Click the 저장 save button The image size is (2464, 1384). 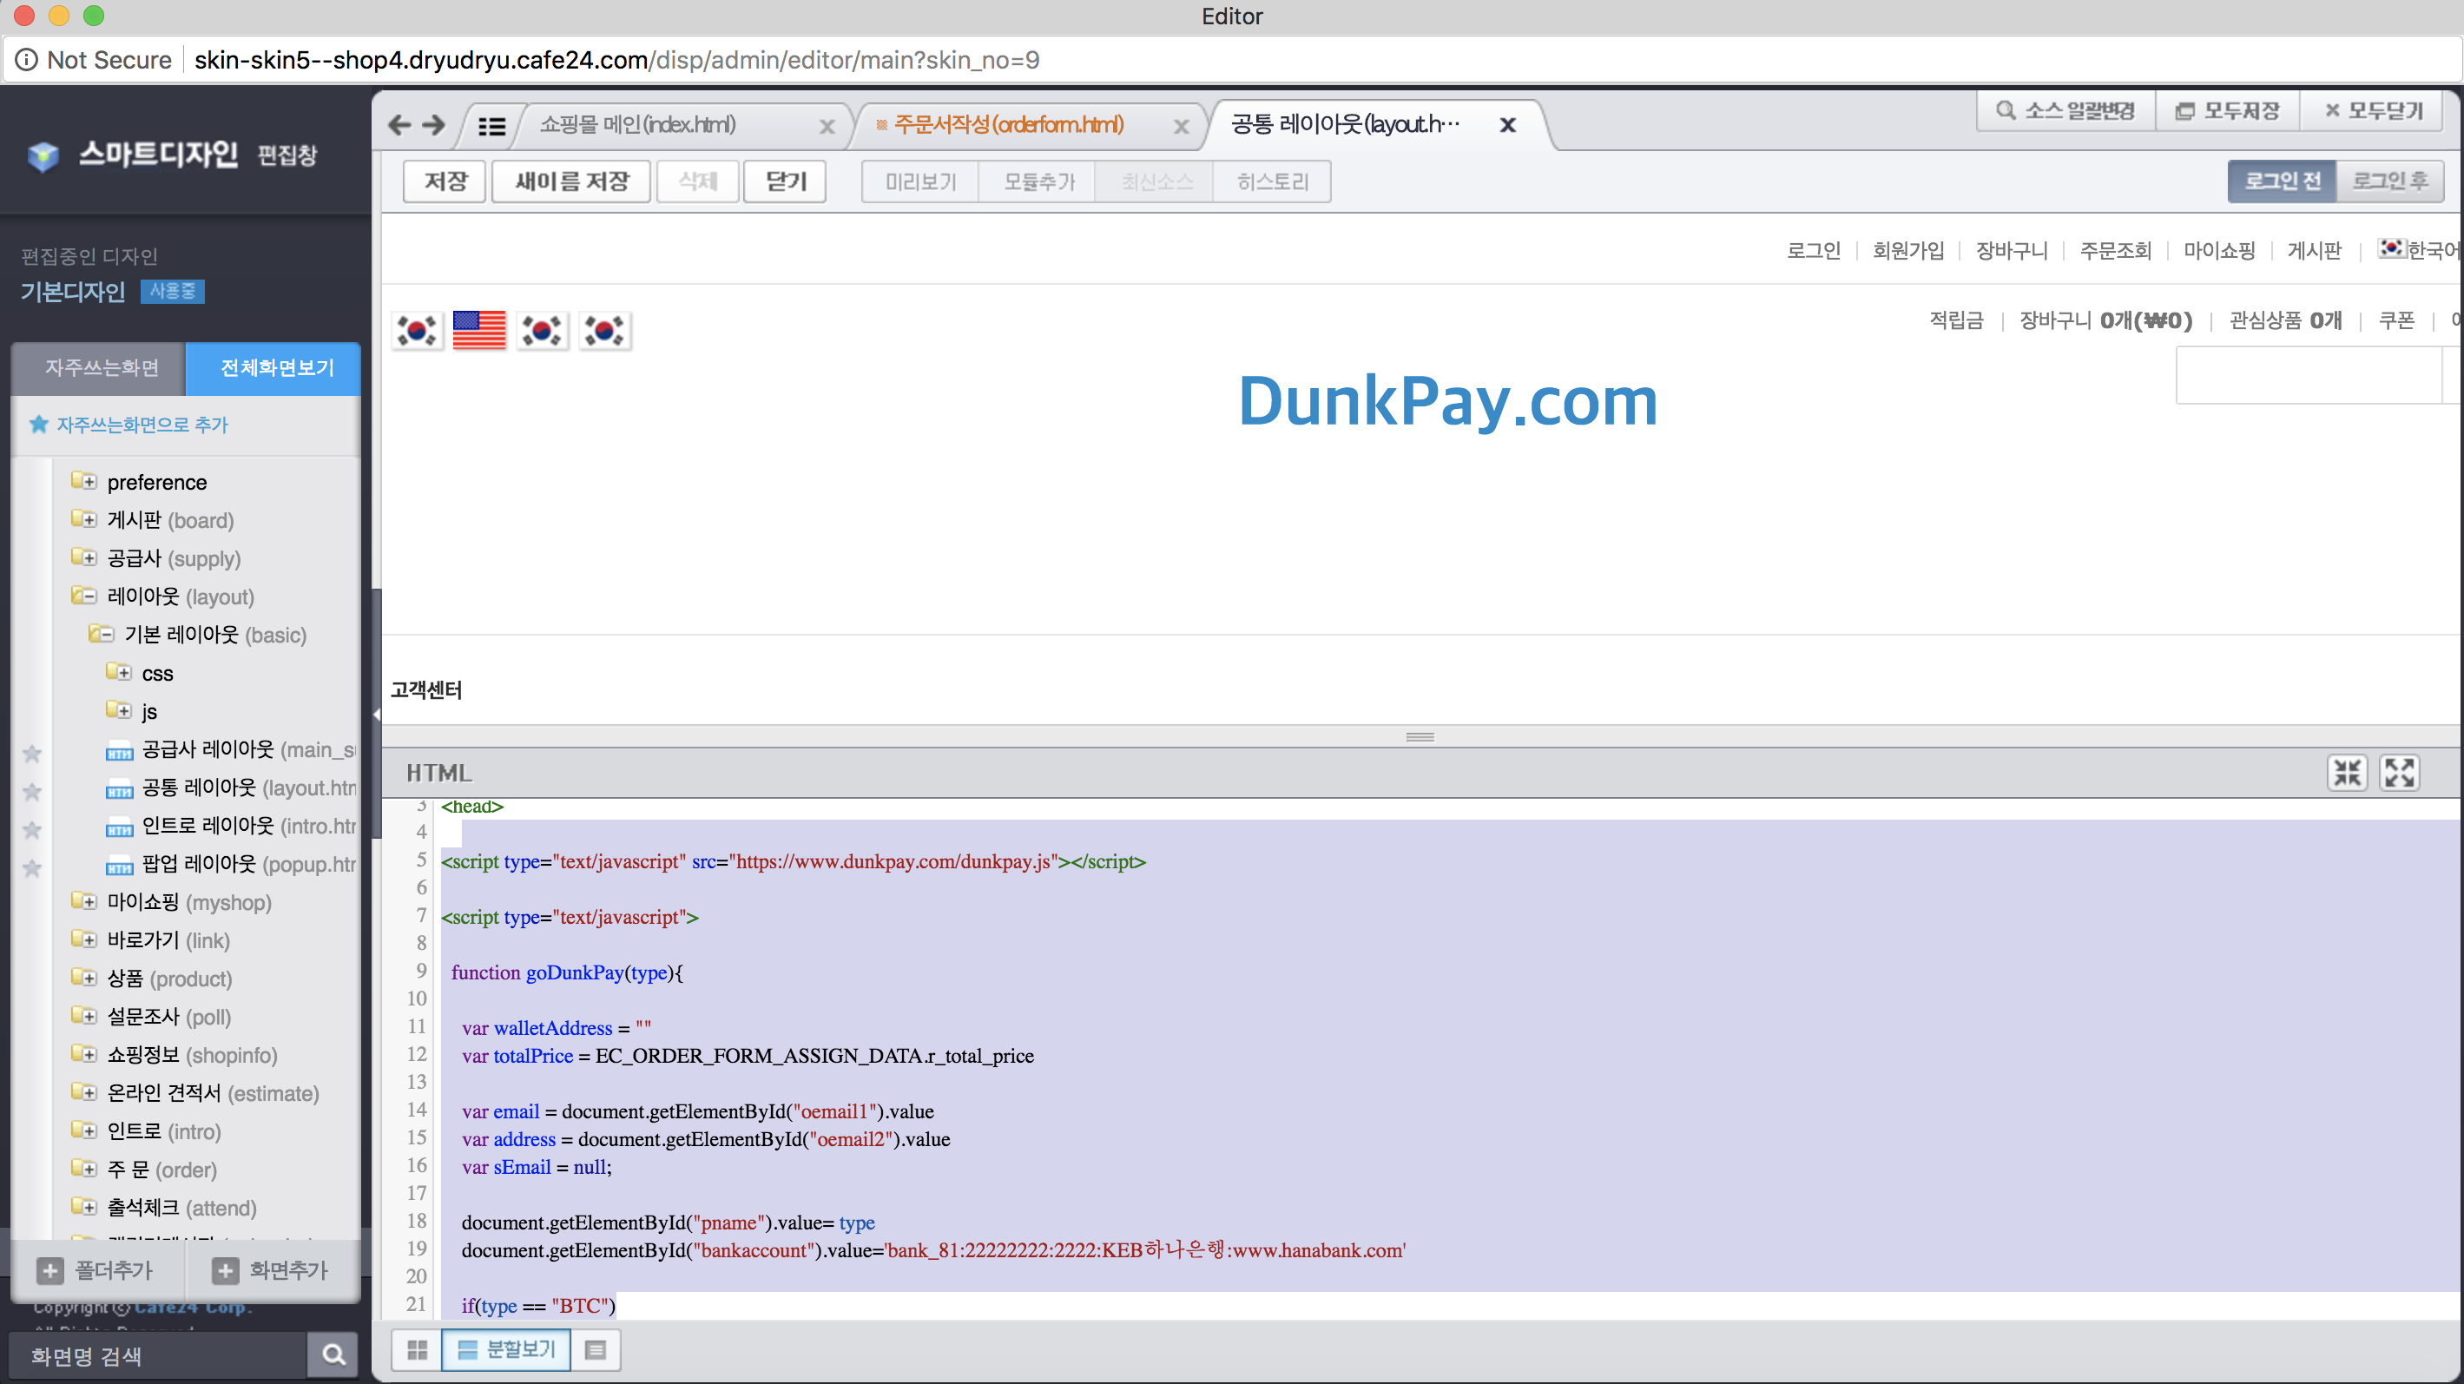(x=445, y=181)
